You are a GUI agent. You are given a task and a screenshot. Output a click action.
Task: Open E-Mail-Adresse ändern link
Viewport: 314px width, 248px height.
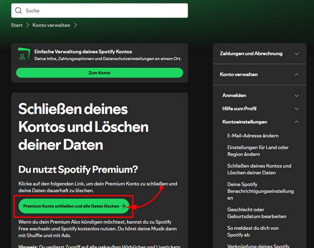pos(253,136)
